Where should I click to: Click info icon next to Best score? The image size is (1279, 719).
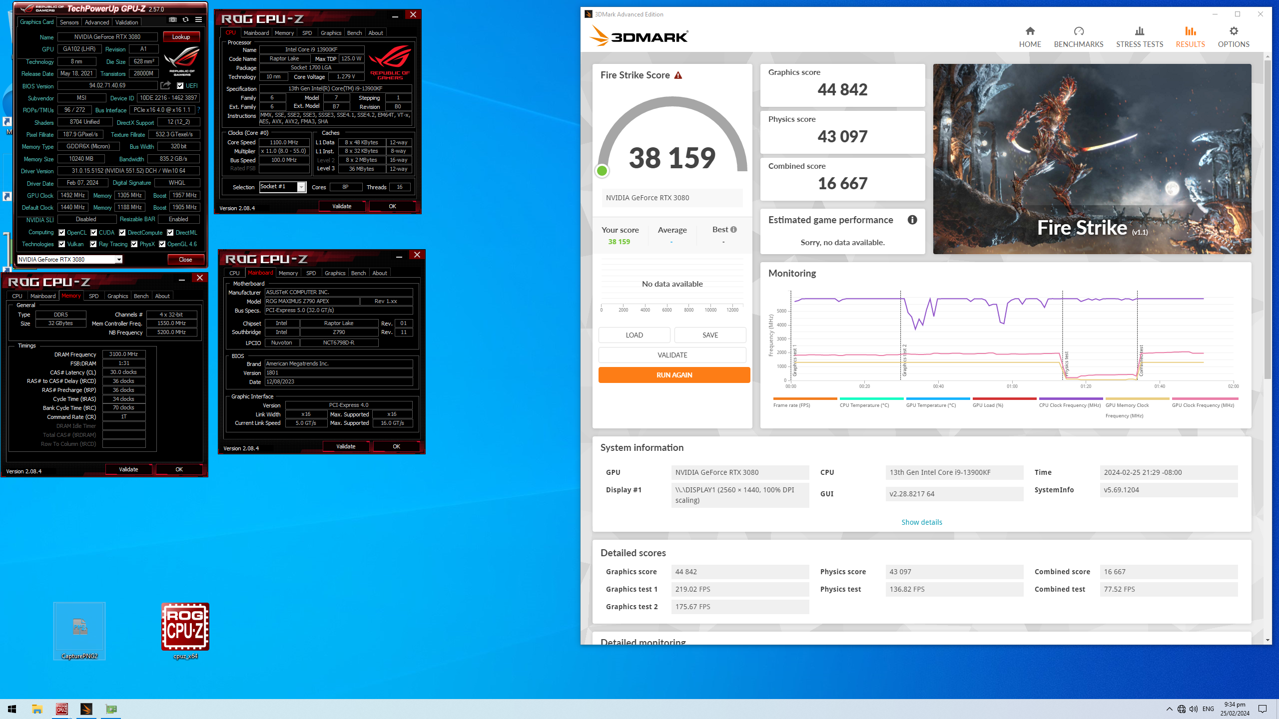733,230
